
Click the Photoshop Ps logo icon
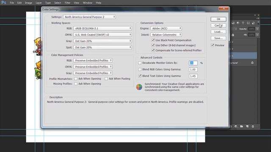(x=4, y=3)
